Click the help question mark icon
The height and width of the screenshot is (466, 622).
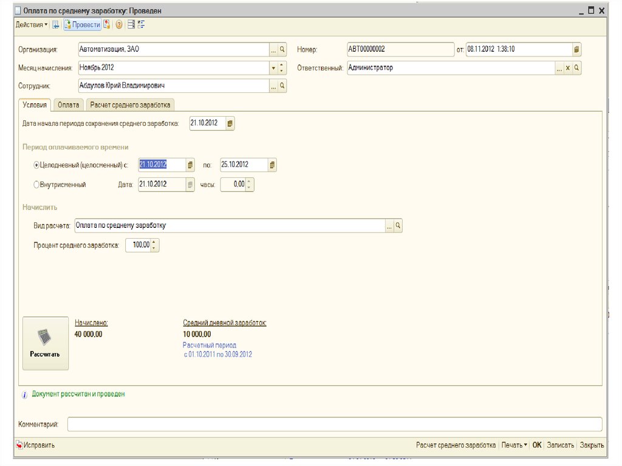119,25
